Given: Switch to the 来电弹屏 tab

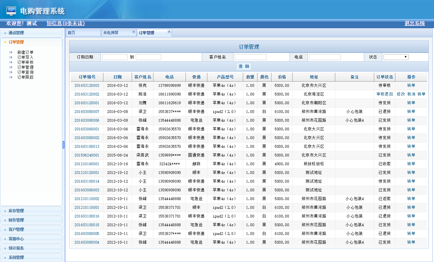Looking at the screenshot, I should (x=119, y=33).
